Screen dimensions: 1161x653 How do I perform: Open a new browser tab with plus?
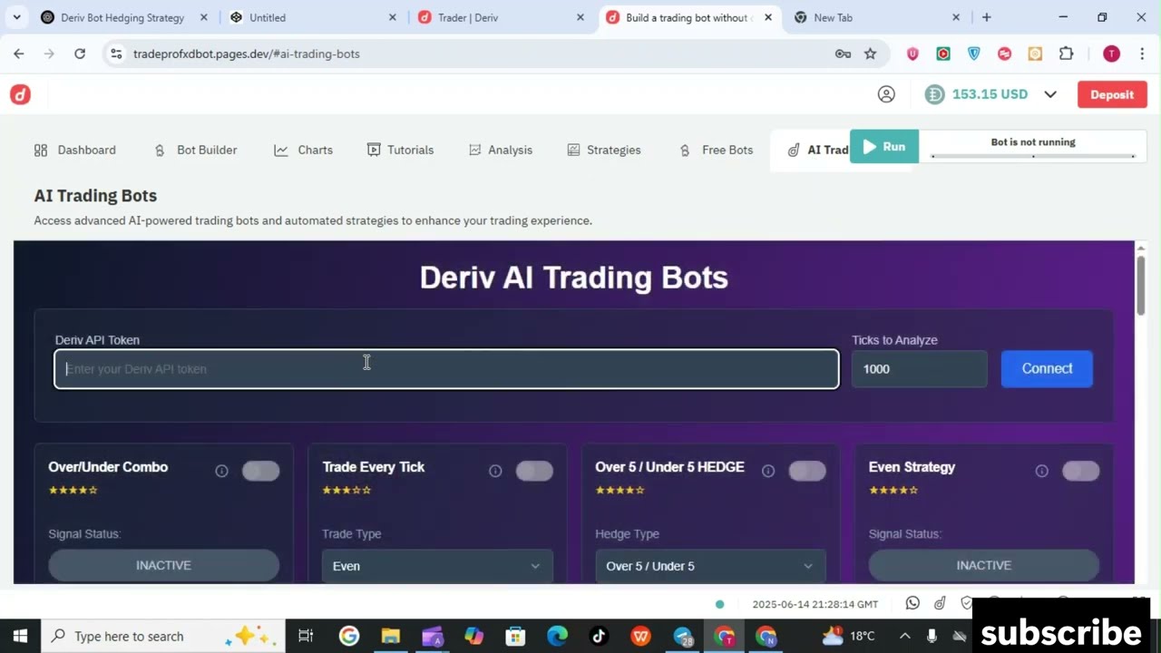point(987,17)
